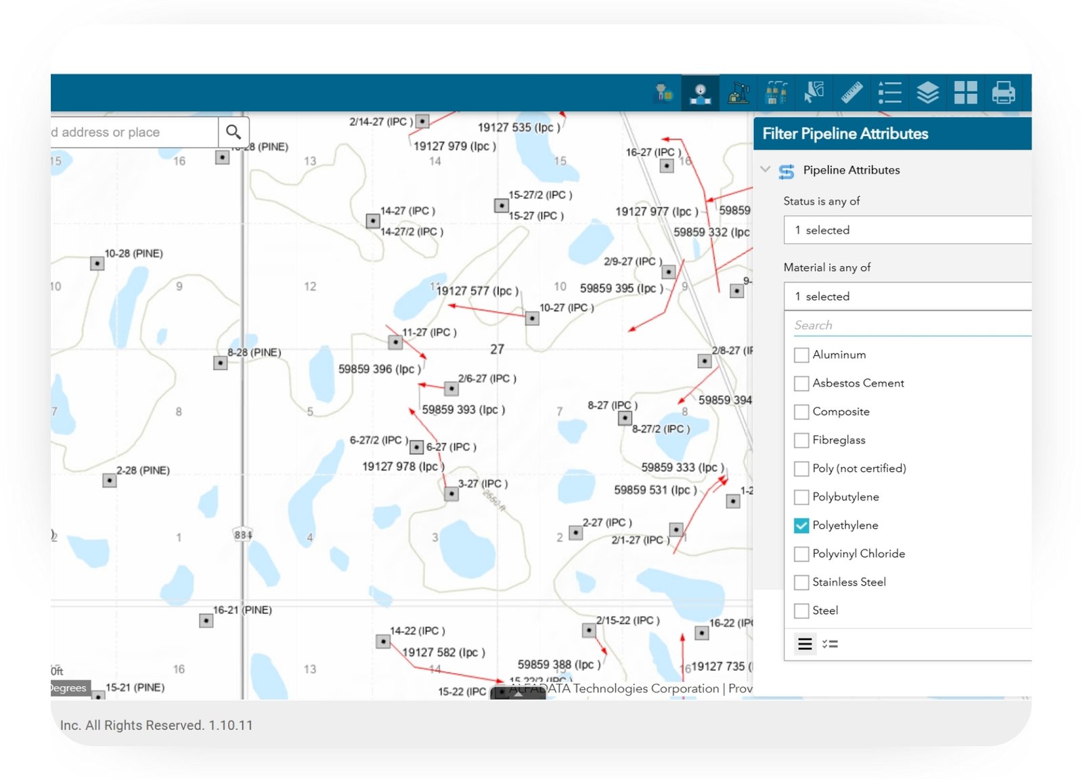This screenshot has width=1083, height=780.
Task: Collapse the Material is any of dropdown
Action: [907, 297]
